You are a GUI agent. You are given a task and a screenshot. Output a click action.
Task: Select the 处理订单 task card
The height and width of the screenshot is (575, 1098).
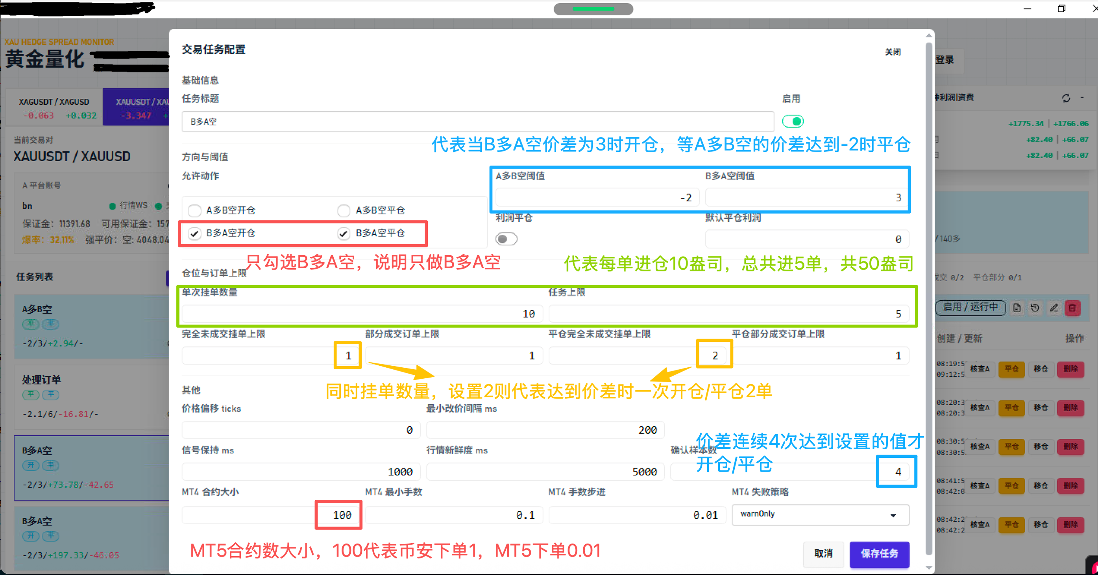[91, 397]
